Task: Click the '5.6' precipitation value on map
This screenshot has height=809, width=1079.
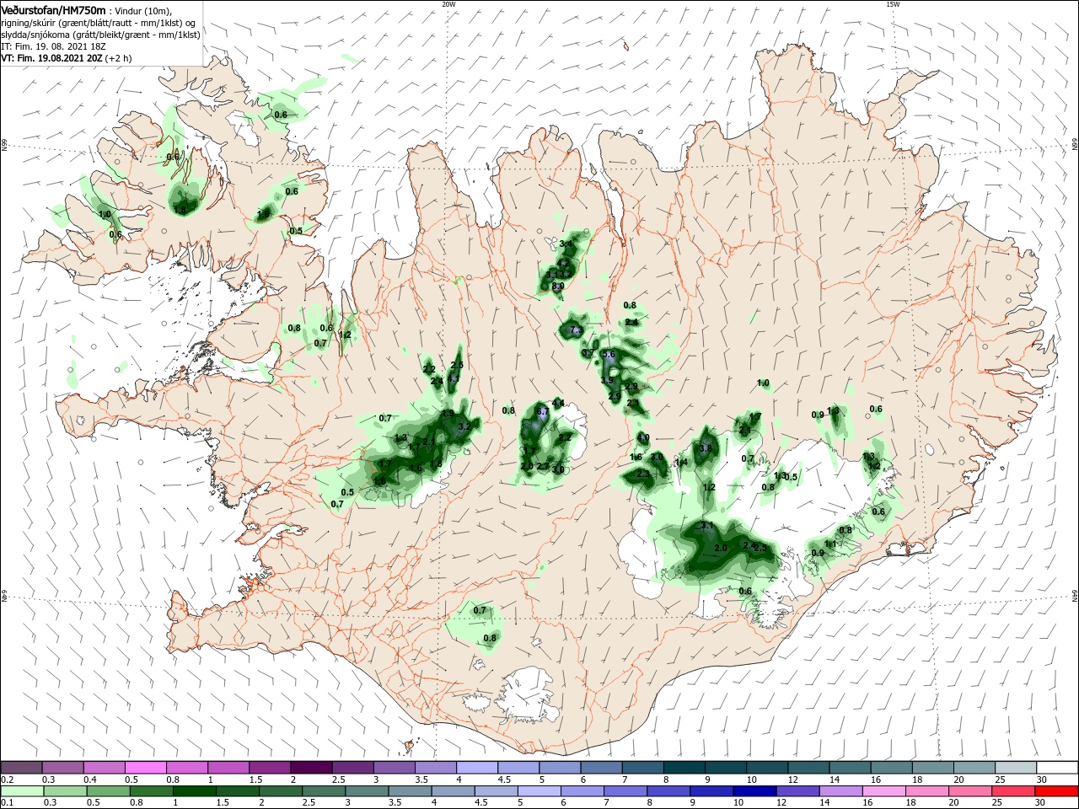Action: coord(609,355)
